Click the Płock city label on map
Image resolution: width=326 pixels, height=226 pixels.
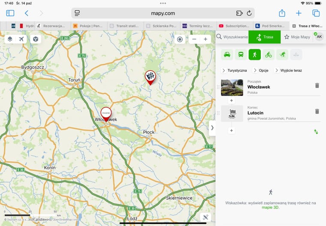tap(149, 132)
